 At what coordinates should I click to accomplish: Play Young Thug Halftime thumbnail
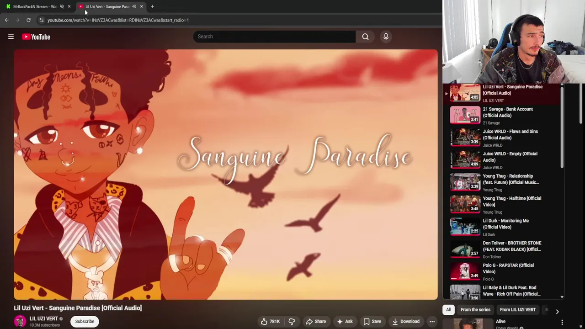pos(465,205)
